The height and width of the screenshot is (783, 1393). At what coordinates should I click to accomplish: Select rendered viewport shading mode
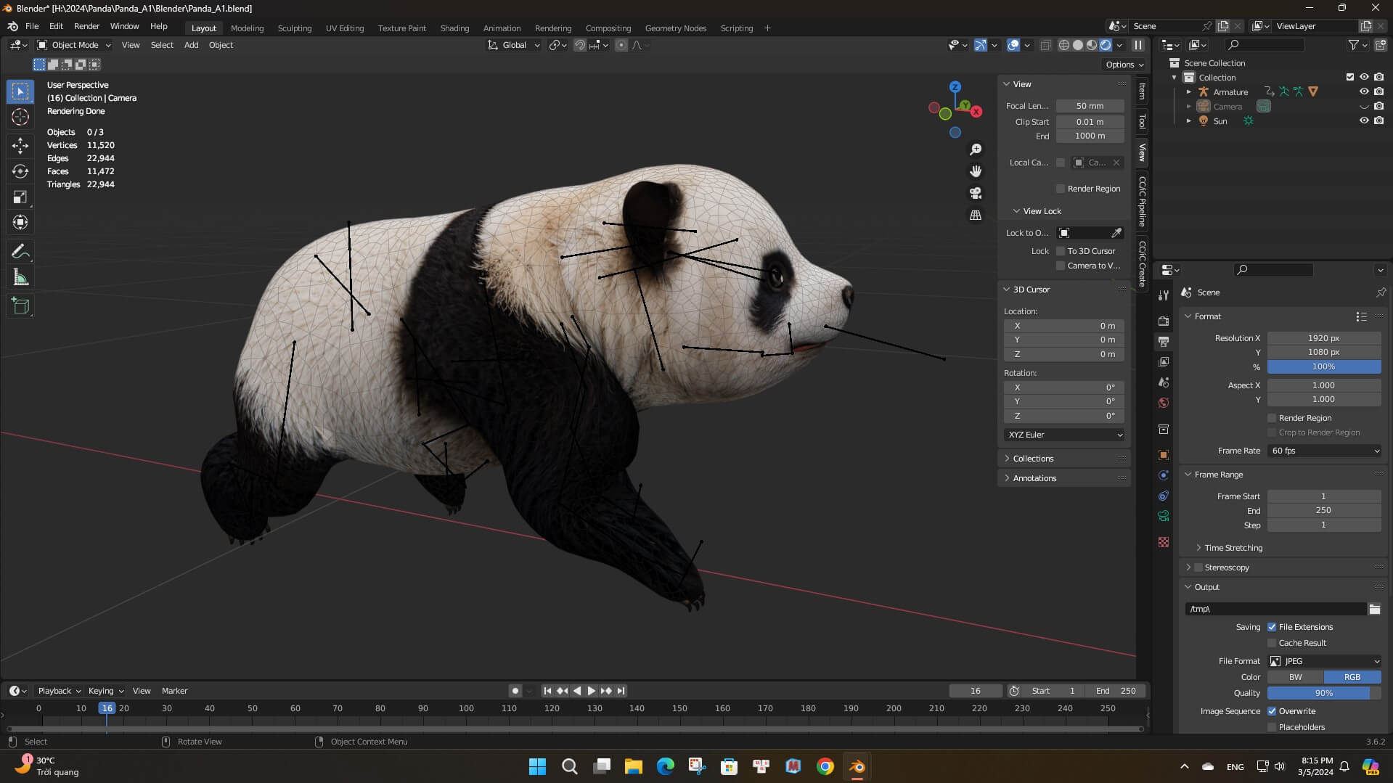click(1106, 45)
